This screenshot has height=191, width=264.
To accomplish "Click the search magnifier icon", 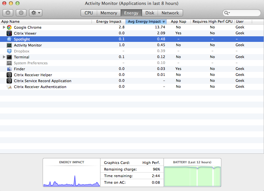I will click(x=227, y=13).
